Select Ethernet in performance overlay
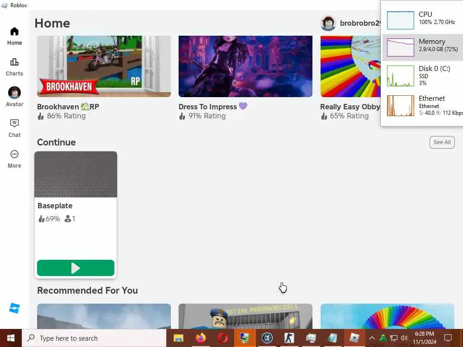Image resolution: width=463 pixels, height=347 pixels. (423, 106)
